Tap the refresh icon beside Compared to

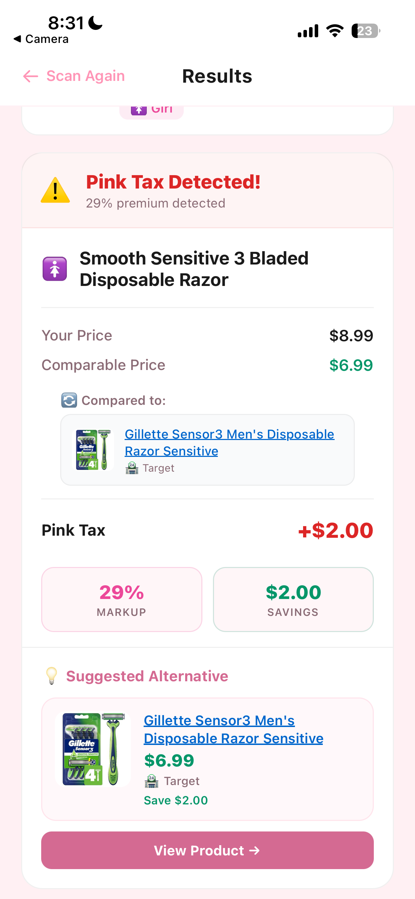(69, 400)
